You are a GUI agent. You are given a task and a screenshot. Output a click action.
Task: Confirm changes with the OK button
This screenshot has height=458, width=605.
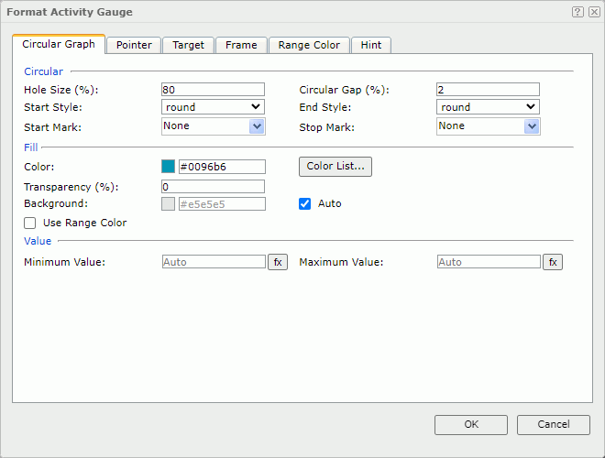[x=471, y=425]
